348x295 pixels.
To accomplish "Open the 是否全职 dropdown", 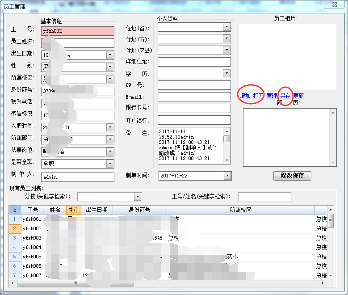I will click(110, 164).
